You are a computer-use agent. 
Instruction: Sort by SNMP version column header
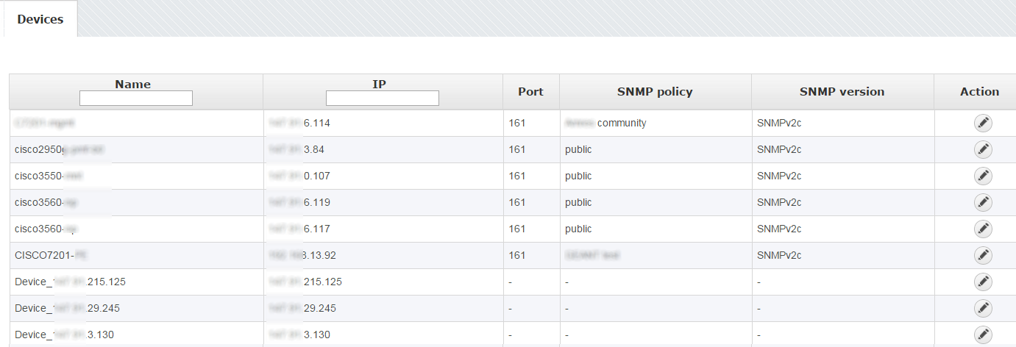point(842,92)
